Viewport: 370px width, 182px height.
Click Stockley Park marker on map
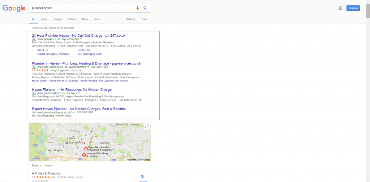pos(67,143)
